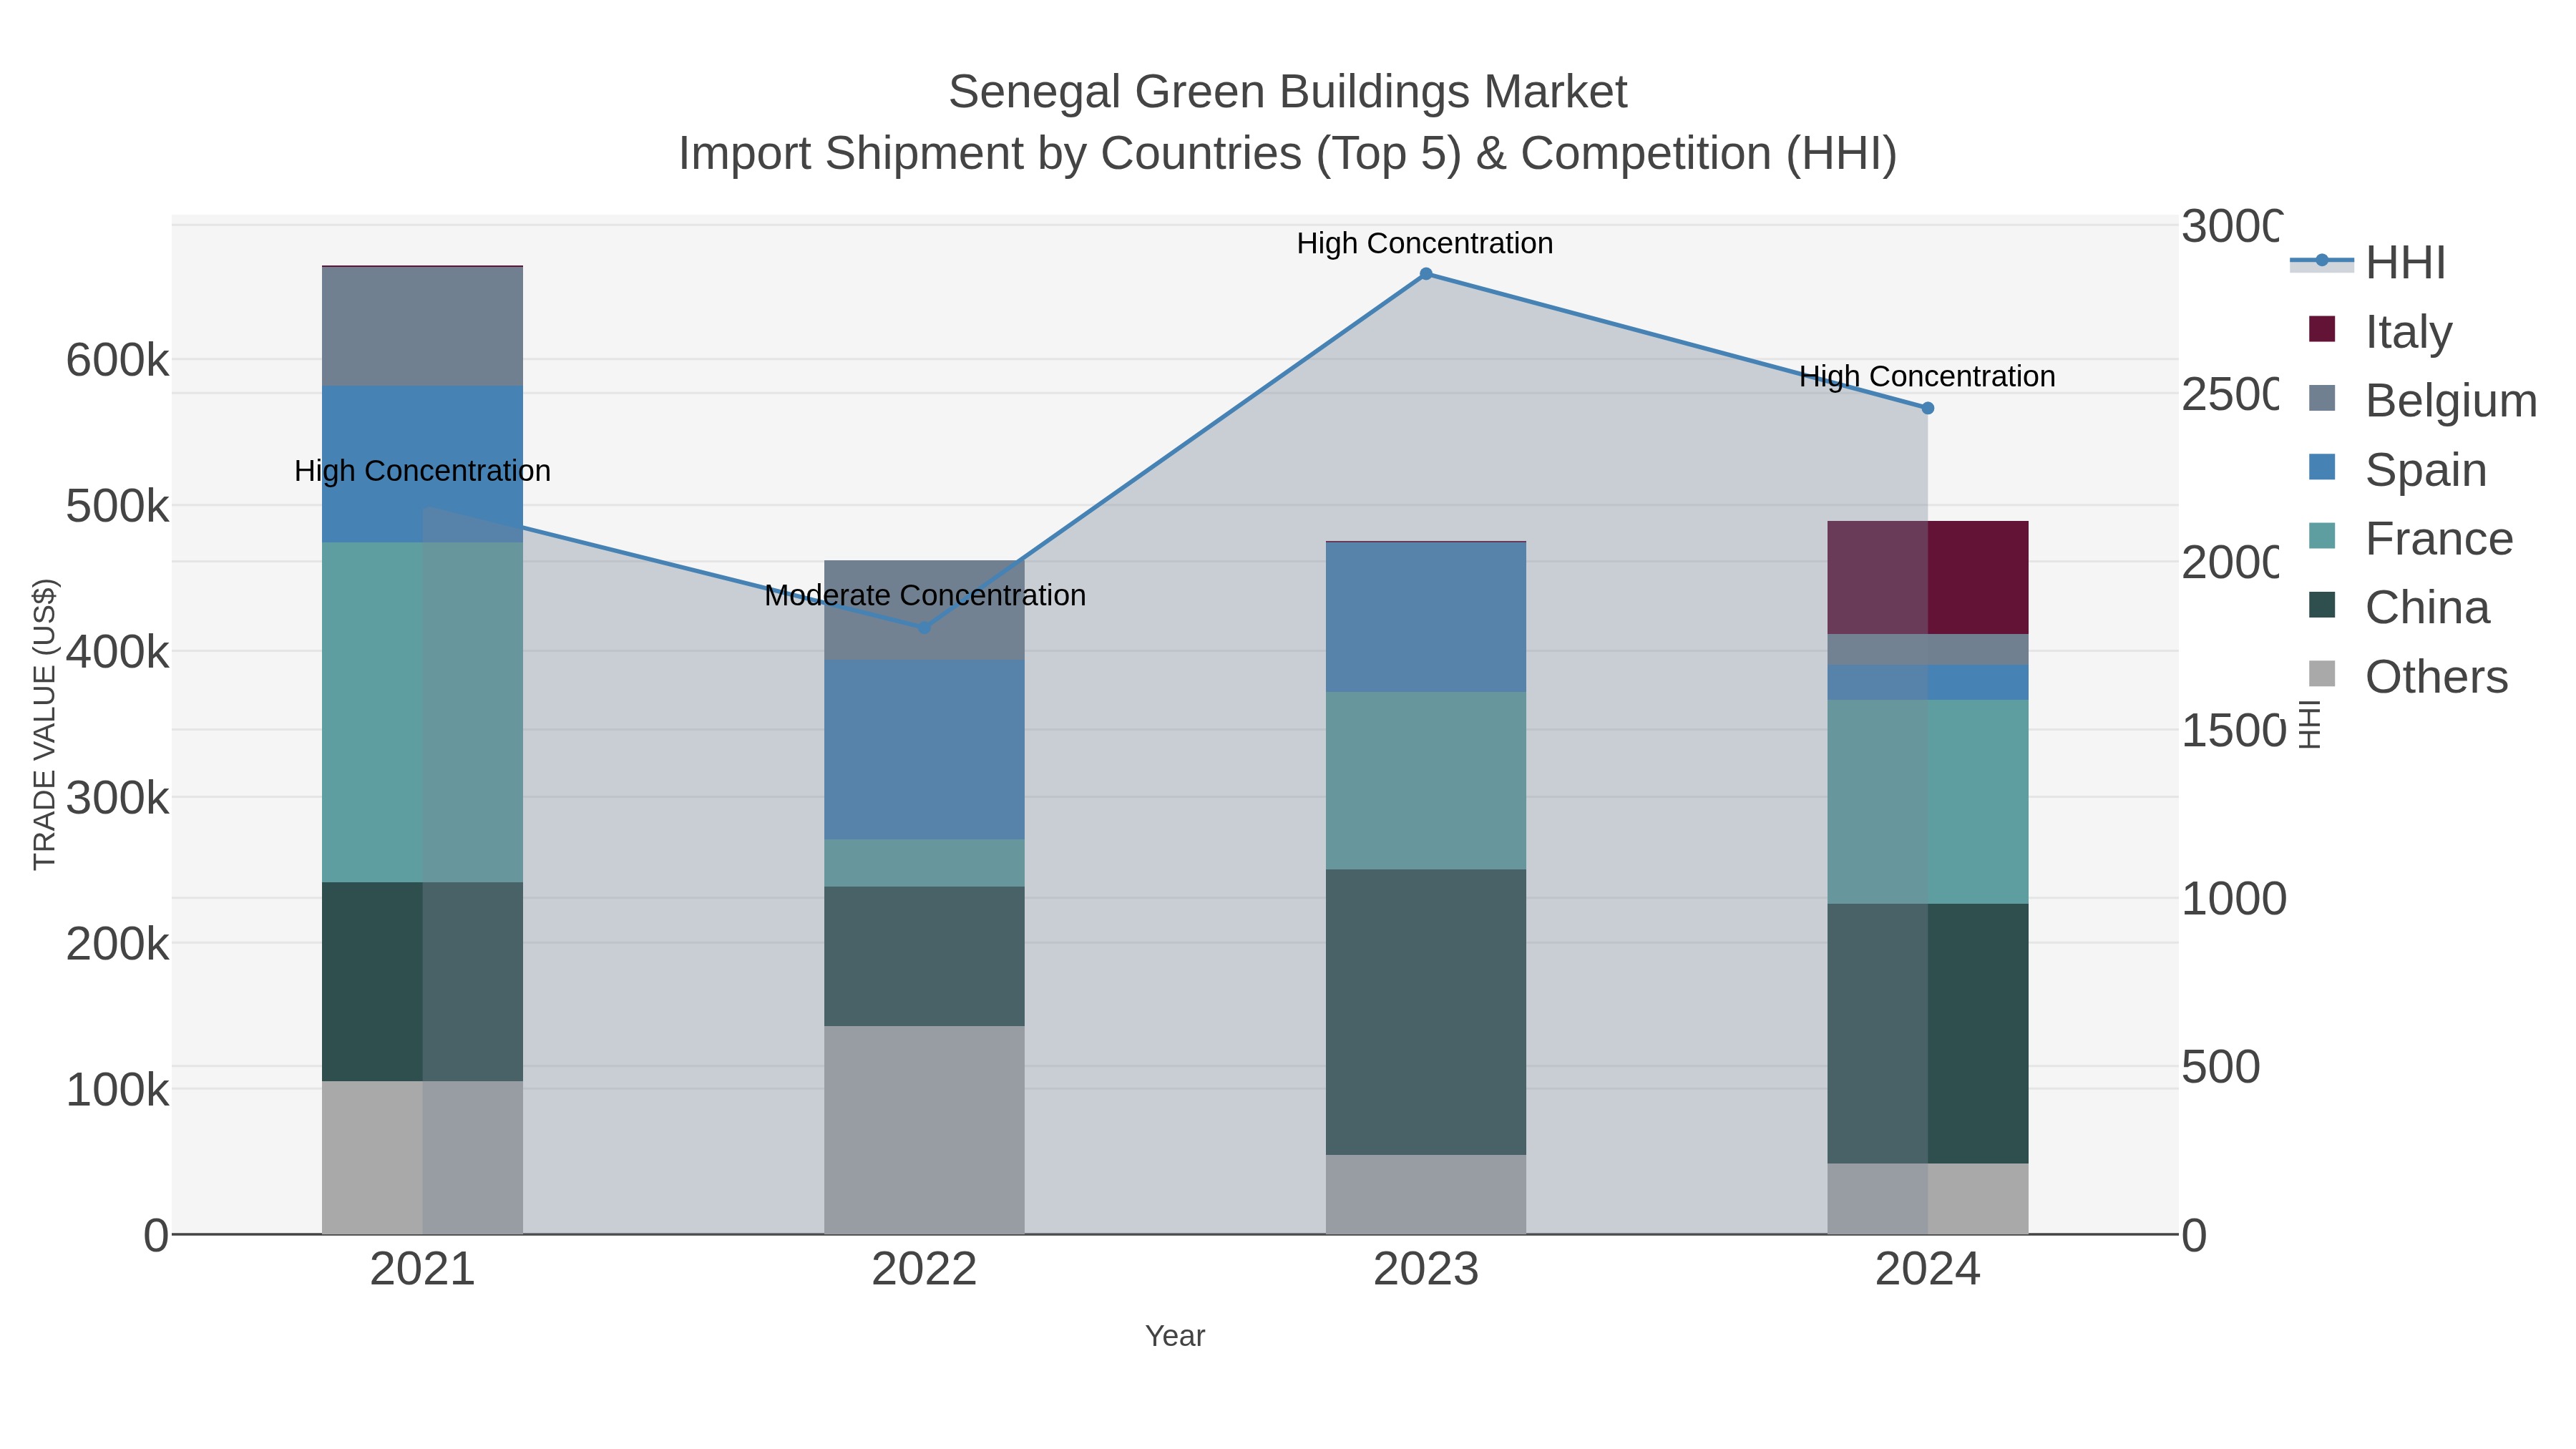Viewport: 2576px width, 1449px height.
Task: Select the China segment of the 2022 bar
Action: (x=924, y=957)
